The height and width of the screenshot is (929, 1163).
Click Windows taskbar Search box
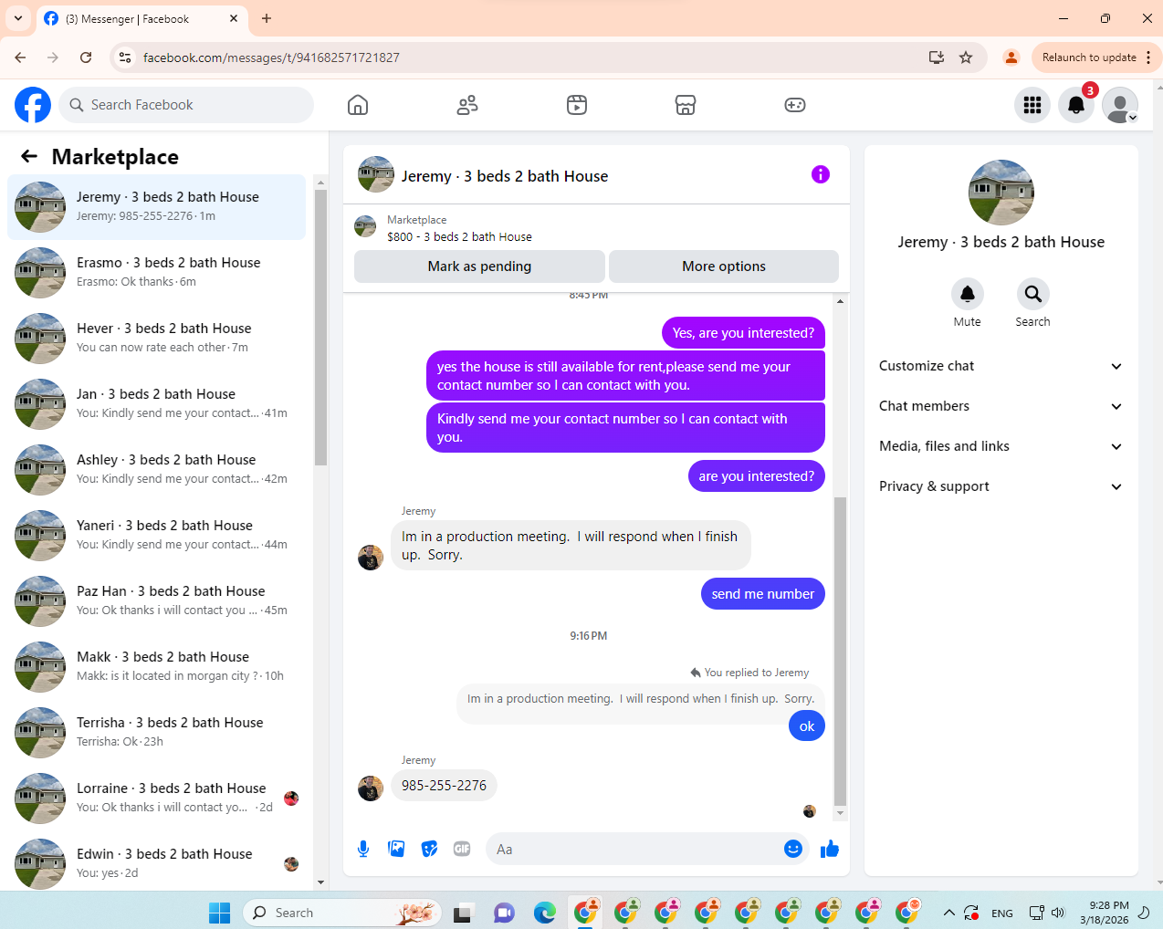[342, 913]
